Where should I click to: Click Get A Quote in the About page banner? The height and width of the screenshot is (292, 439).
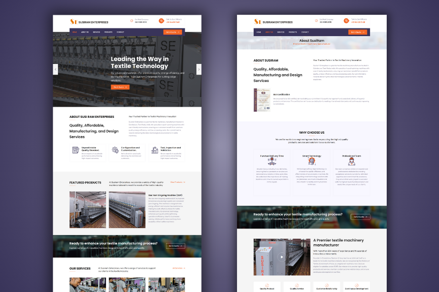pos(360,217)
